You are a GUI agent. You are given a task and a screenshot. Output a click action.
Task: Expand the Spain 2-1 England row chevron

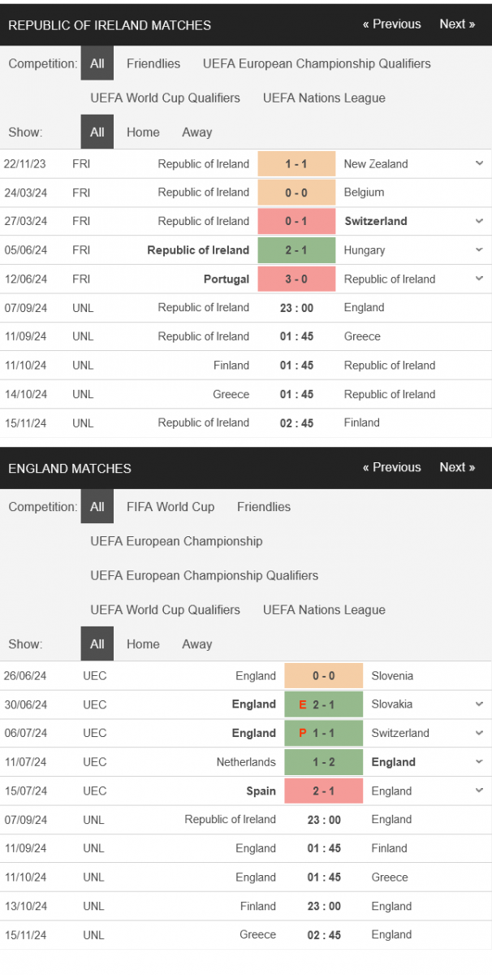pyautogui.click(x=479, y=791)
